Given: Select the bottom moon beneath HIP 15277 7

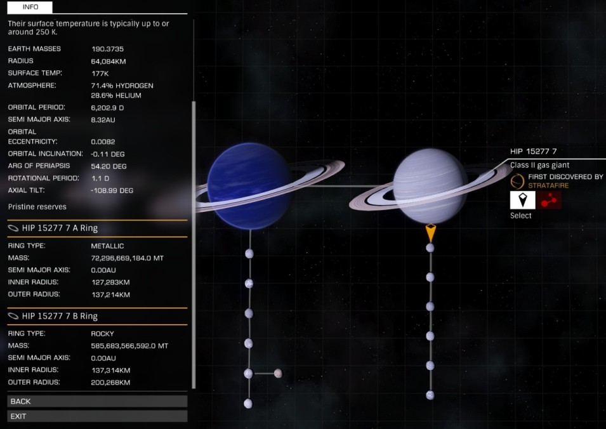Looking at the screenshot, I should [430, 395].
